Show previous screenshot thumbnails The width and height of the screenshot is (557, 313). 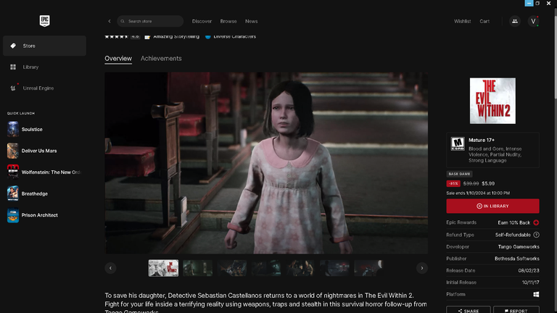click(x=110, y=268)
